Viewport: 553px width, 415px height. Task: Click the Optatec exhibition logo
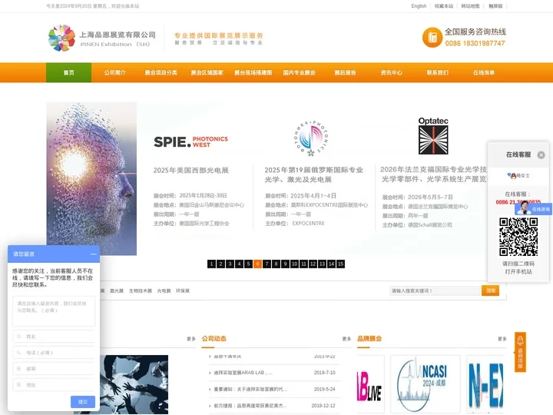[433, 136]
